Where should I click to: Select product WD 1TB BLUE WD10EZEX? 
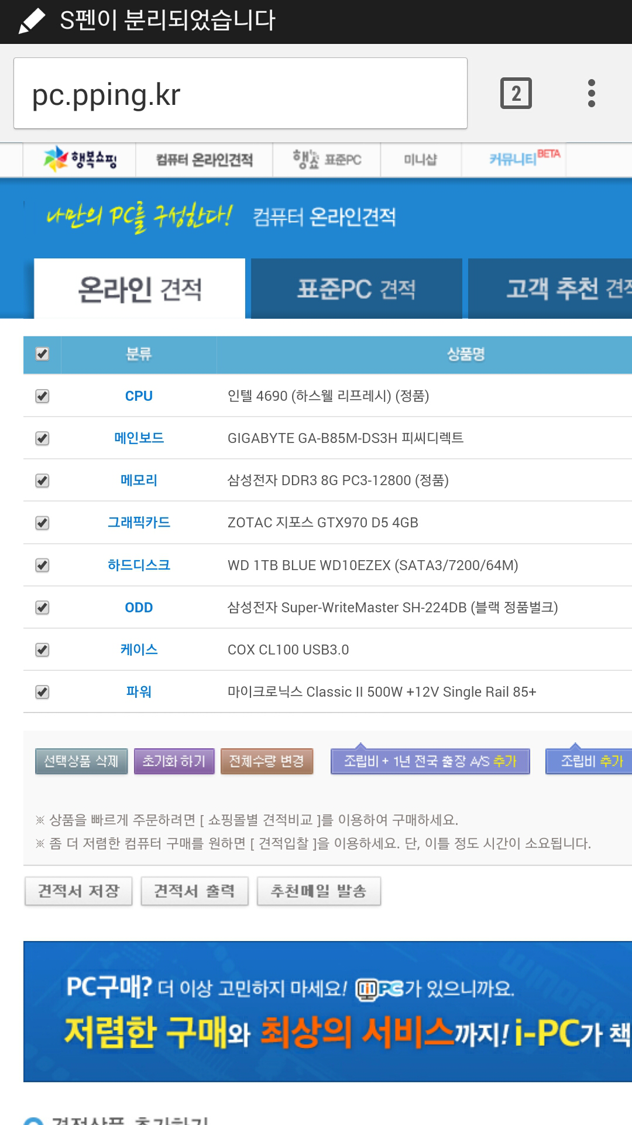373,565
